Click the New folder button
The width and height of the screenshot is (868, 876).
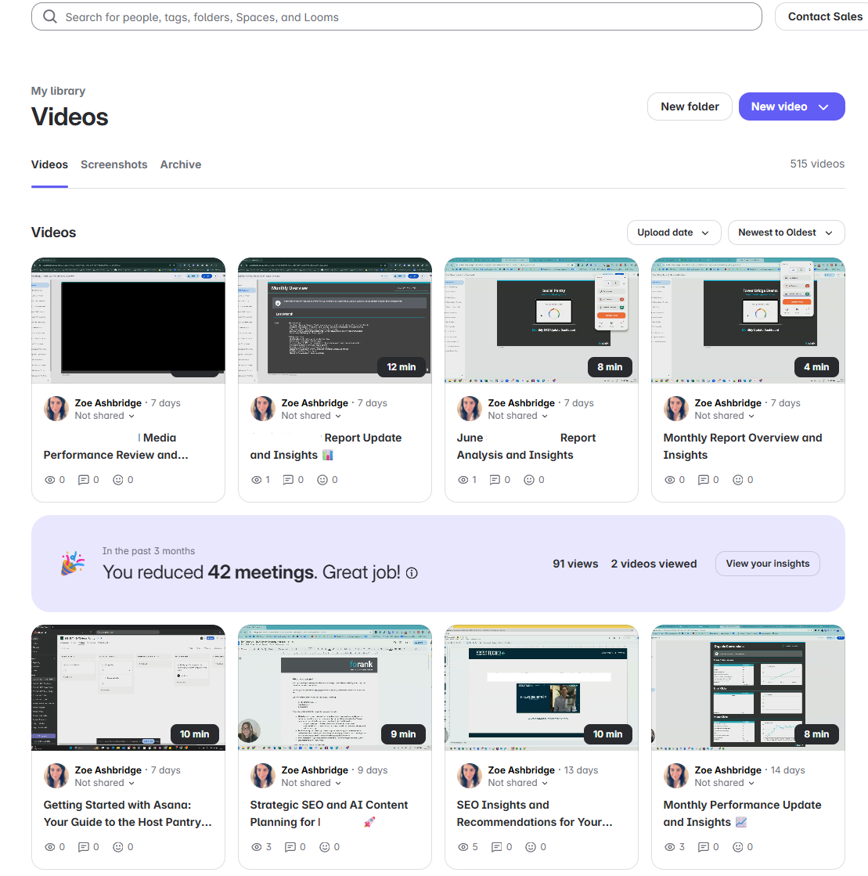pos(690,106)
